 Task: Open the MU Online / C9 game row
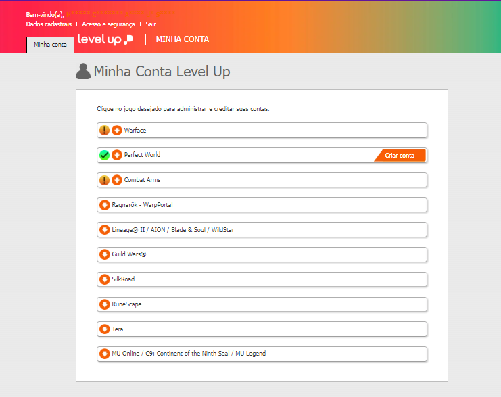click(x=262, y=354)
